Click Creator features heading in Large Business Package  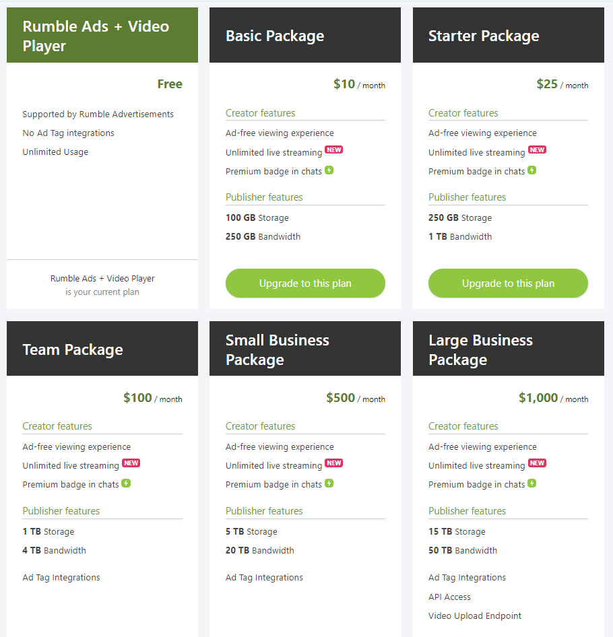[463, 426]
